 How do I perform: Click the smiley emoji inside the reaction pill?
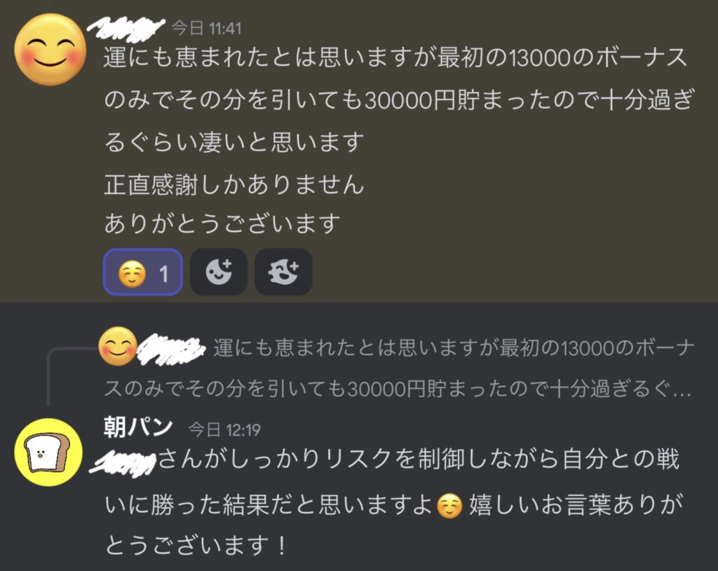[132, 274]
